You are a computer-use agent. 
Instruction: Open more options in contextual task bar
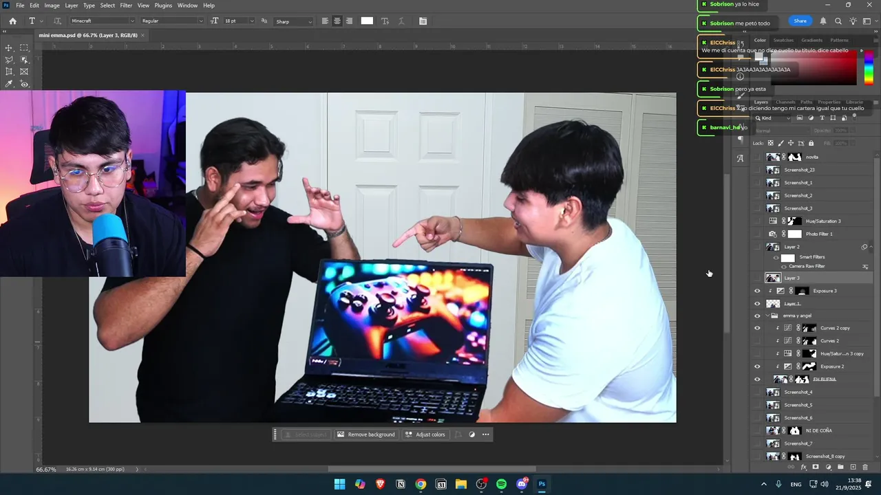coord(486,434)
